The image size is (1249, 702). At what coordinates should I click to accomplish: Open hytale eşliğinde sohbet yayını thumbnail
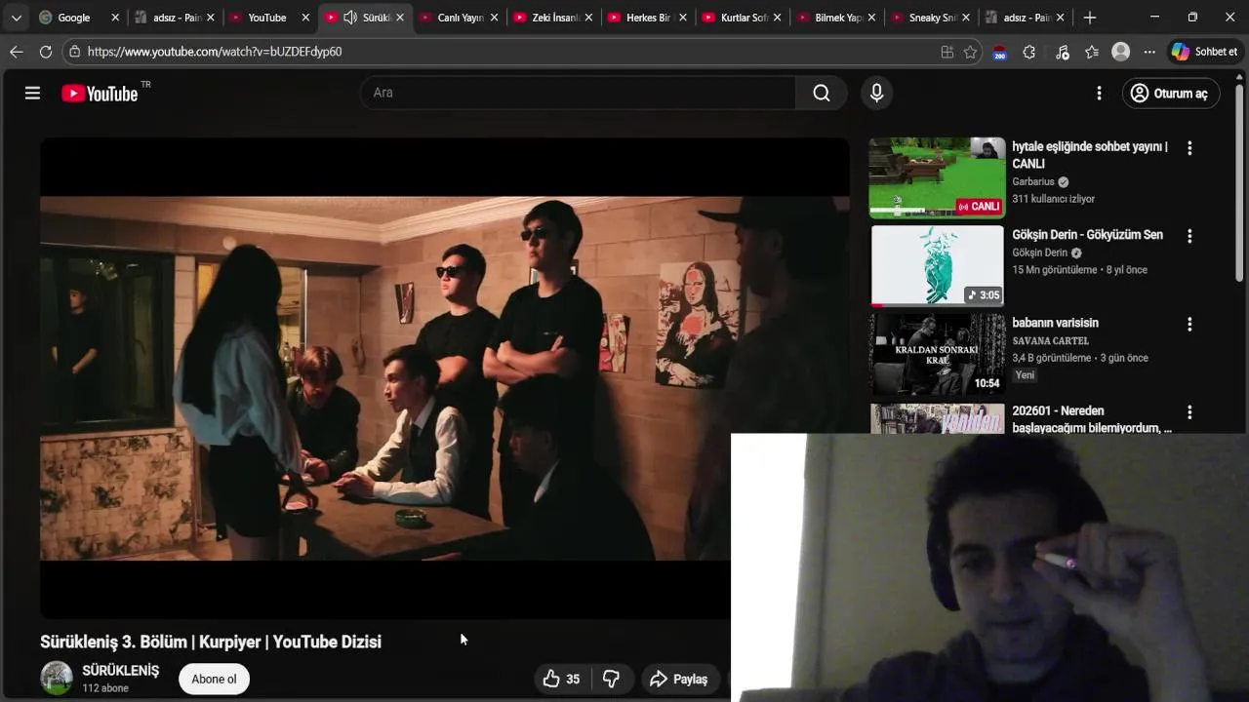[937, 177]
